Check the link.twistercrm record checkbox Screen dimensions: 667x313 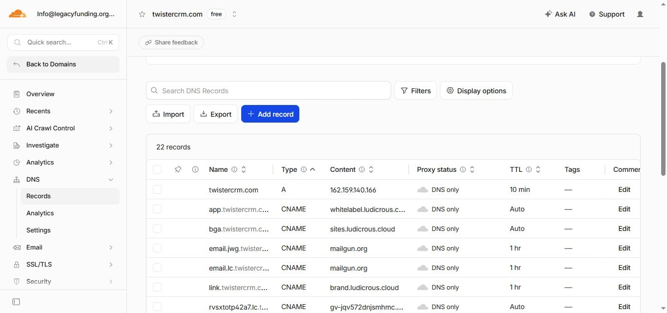157,287
